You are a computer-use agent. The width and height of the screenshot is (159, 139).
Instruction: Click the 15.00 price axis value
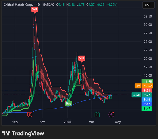click(148, 75)
